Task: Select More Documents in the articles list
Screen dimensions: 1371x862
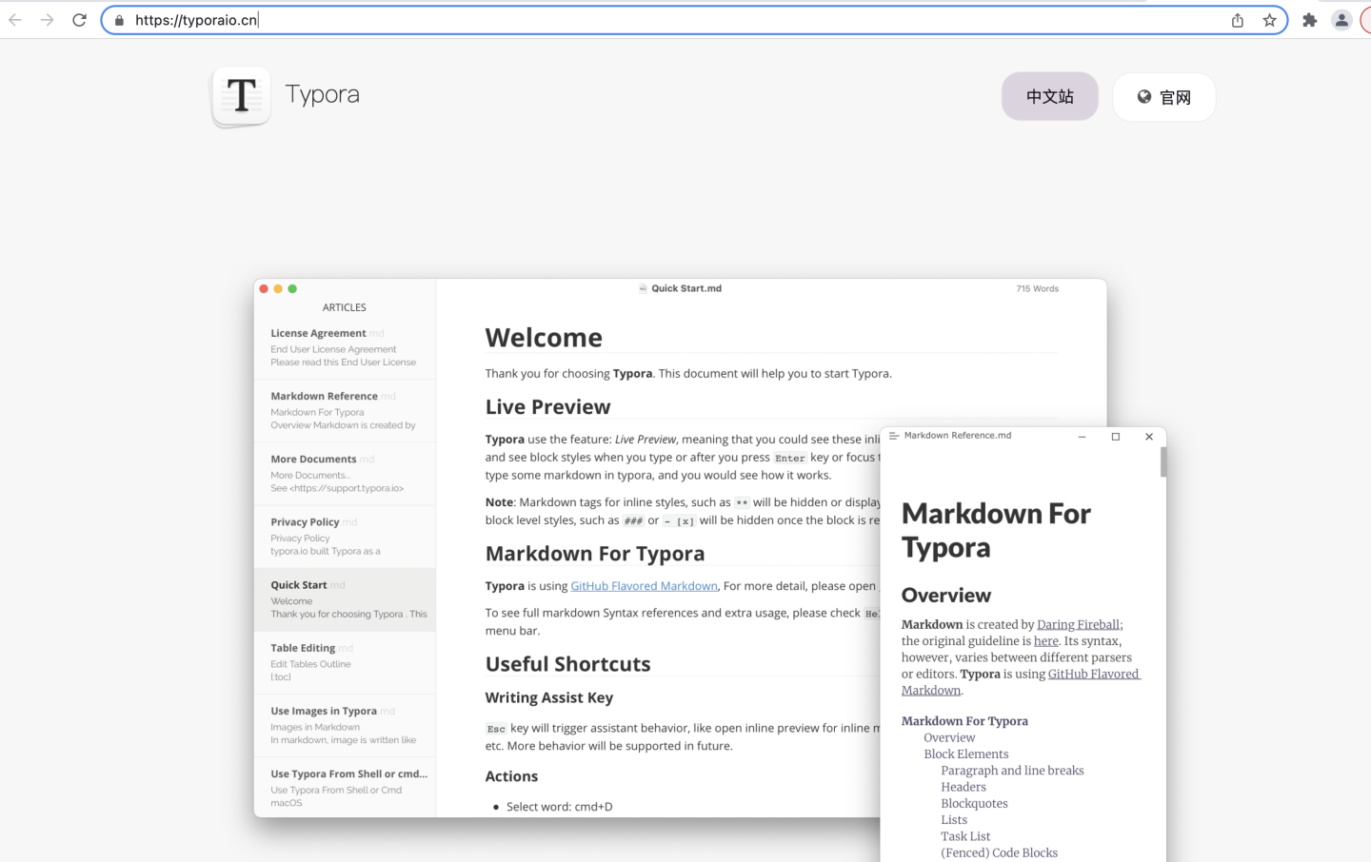Action: tap(345, 473)
